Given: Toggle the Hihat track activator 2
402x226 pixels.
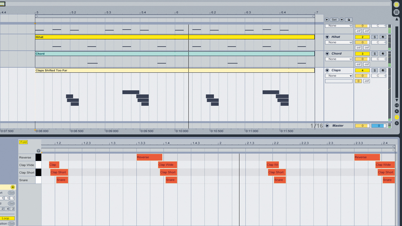Looking at the screenshot, I should (x=363, y=37).
